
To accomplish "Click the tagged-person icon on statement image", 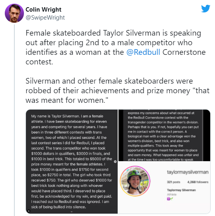I will click(x=29, y=211).
